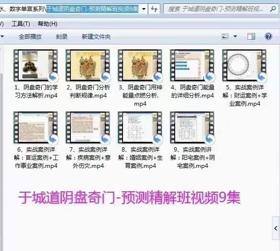Select video thumbnail 4、阴盘奇门能量的详细分析

[x=192, y=65]
